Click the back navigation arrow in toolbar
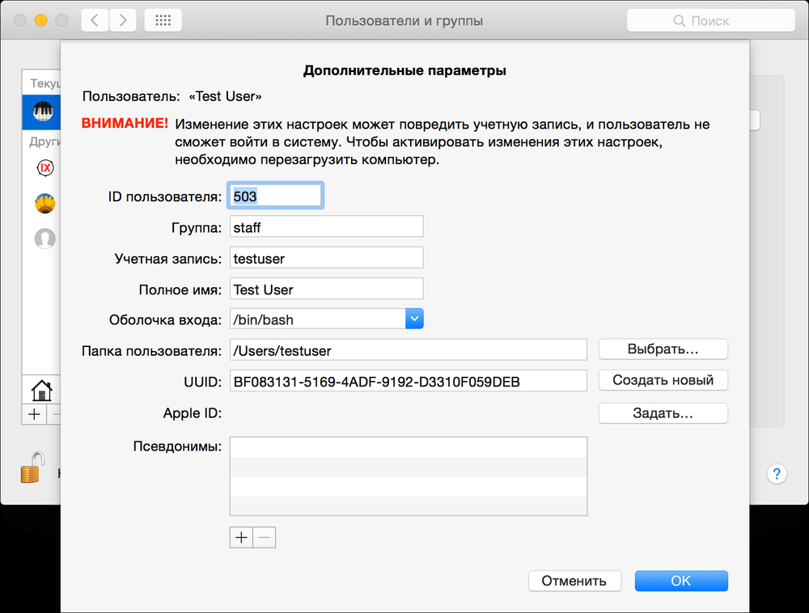This screenshot has height=613, width=809. pyautogui.click(x=95, y=20)
